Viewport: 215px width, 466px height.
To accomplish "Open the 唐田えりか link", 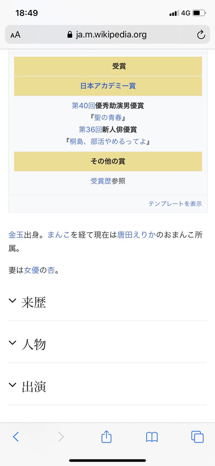I will (136, 235).
